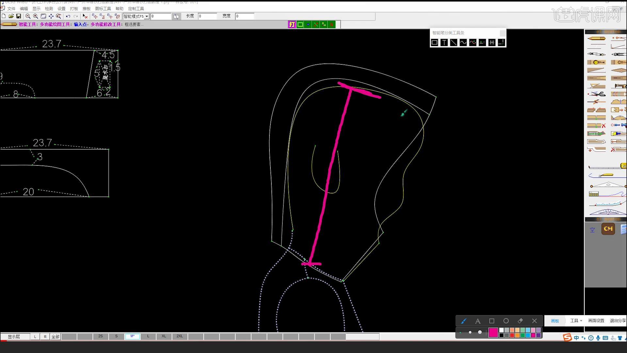This screenshot has width=627, height=353.
Task: Select the dart triangle tool icon
Action: pos(596,70)
